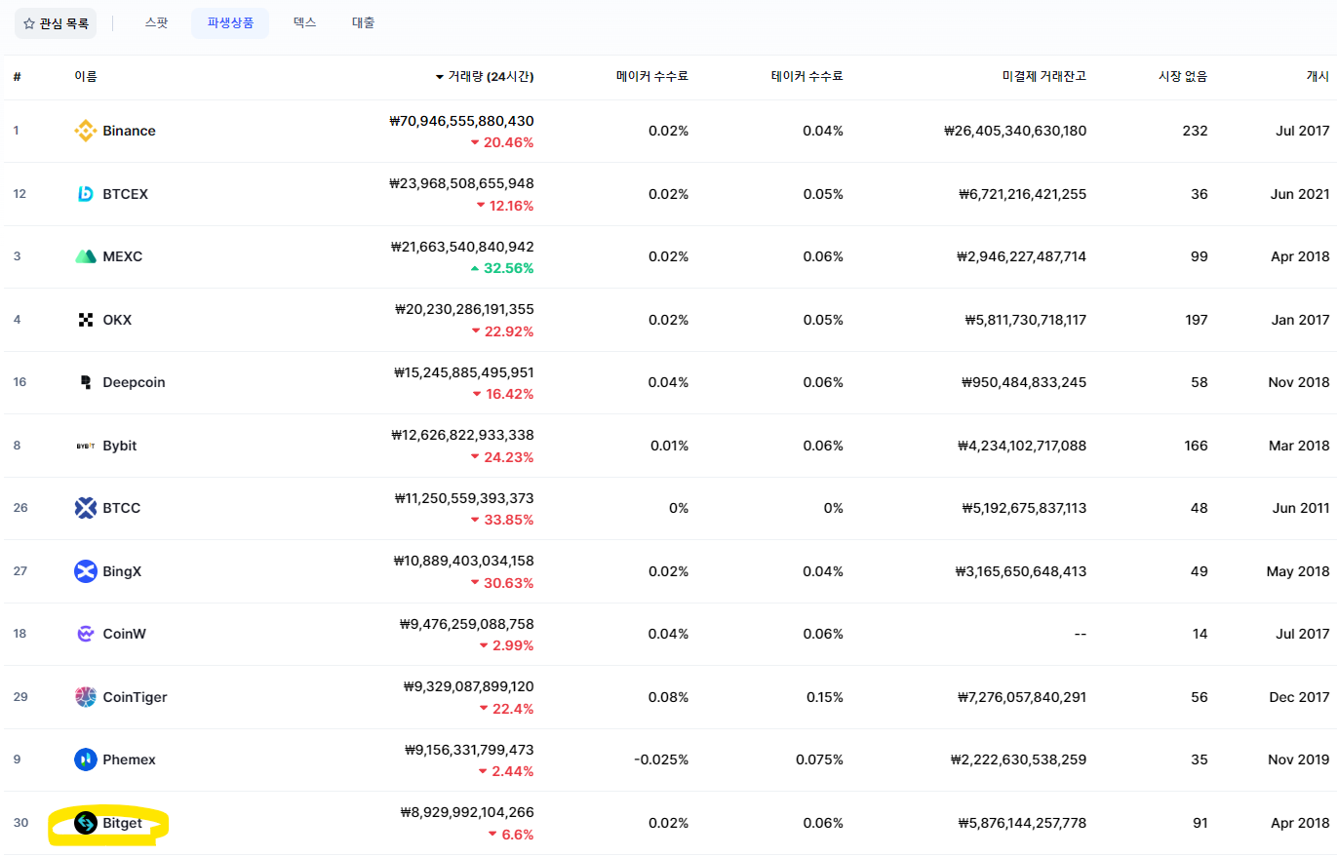
Task: Open the Bitget exchange link
Action: (122, 823)
